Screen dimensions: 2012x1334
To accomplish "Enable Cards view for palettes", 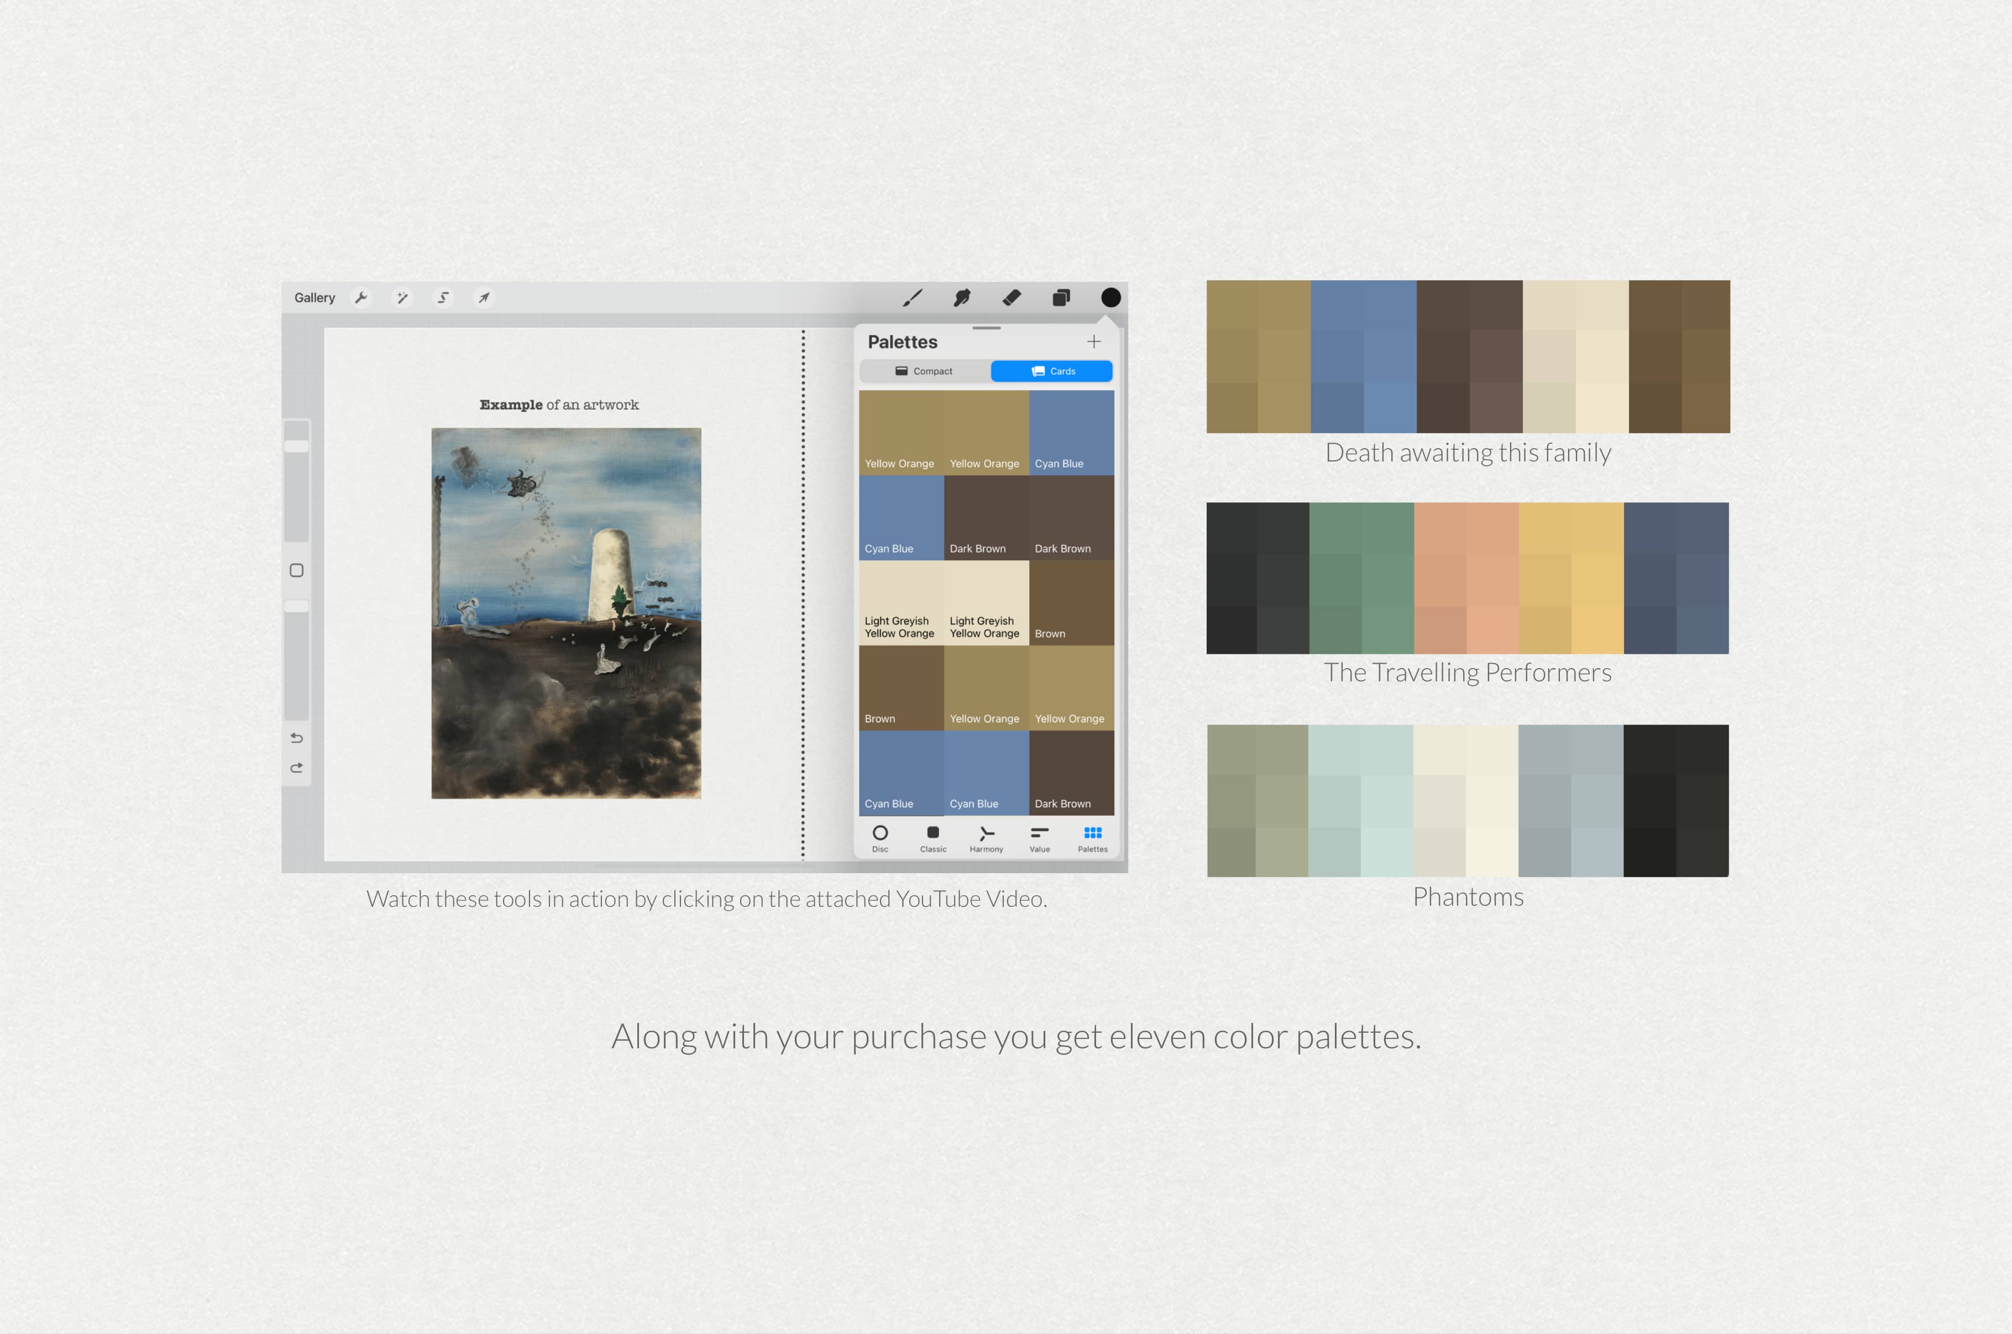I will pos(1051,371).
